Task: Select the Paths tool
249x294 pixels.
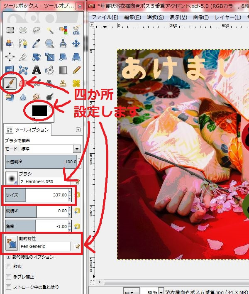Action: click(x=23, y=44)
